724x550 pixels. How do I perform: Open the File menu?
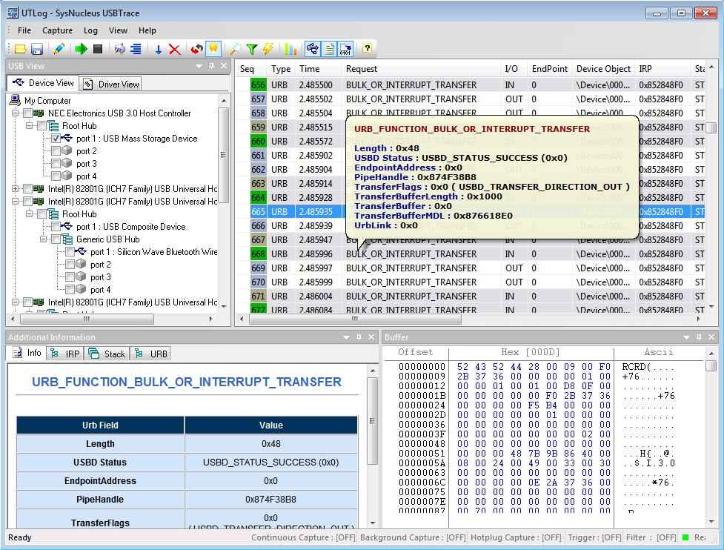pyautogui.click(x=24, y=30)
